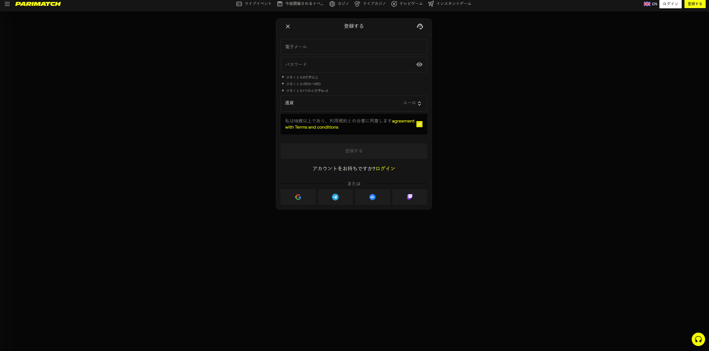Click the white ログイン button in header
This screenshot has width=709, height=351.
pyautogui.click(x=670, y=4)
